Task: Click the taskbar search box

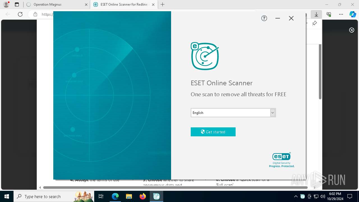Action: (x=54, y=196)
